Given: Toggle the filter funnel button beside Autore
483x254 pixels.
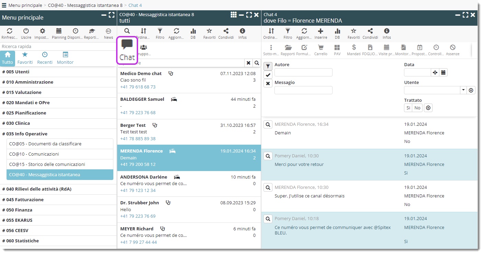Looking at the screenshot, I should (x=268, y=66).
